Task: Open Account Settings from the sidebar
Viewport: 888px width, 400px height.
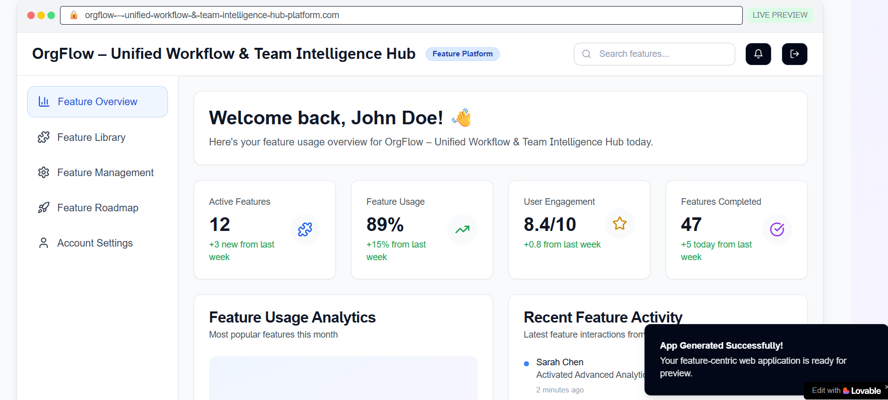Action: click(97, 243)
